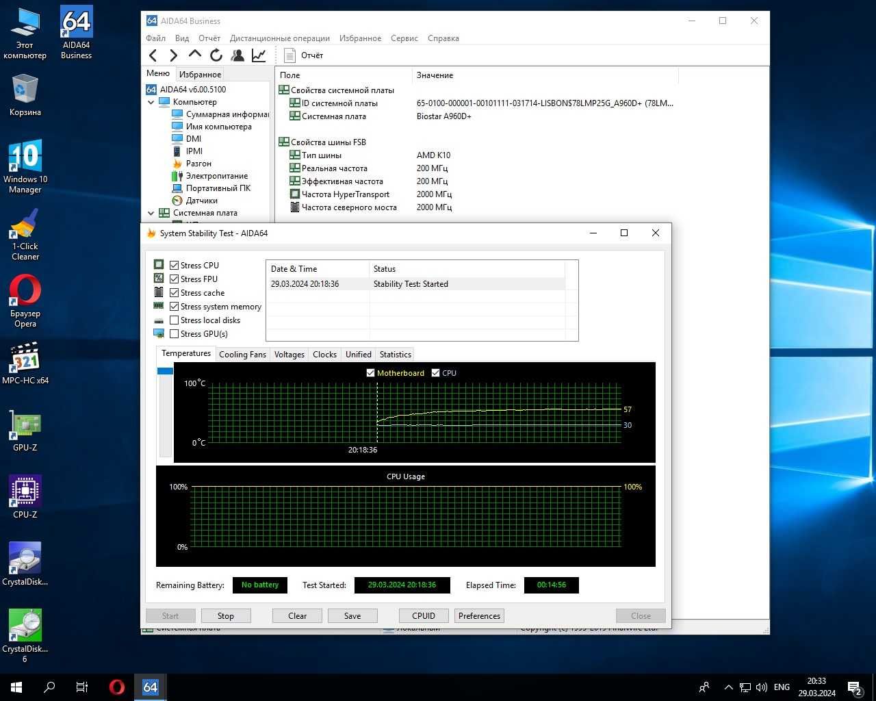Image resolution: width=876 pixels, height=701 pixels.
Task: Collapse the Системная плата tree node
Action: click(151, 213)
